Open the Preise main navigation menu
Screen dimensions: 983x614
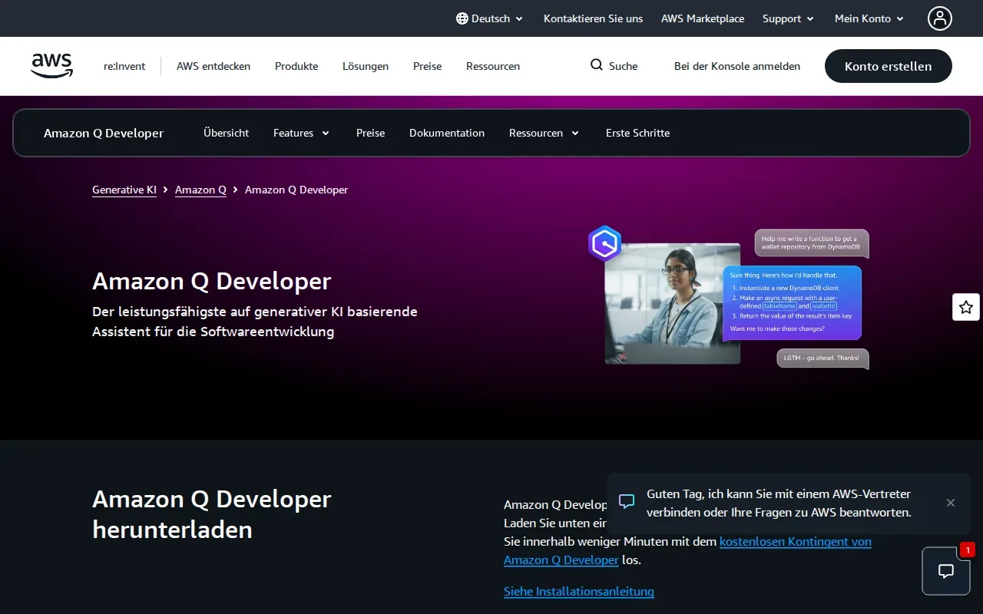point(427,66)
